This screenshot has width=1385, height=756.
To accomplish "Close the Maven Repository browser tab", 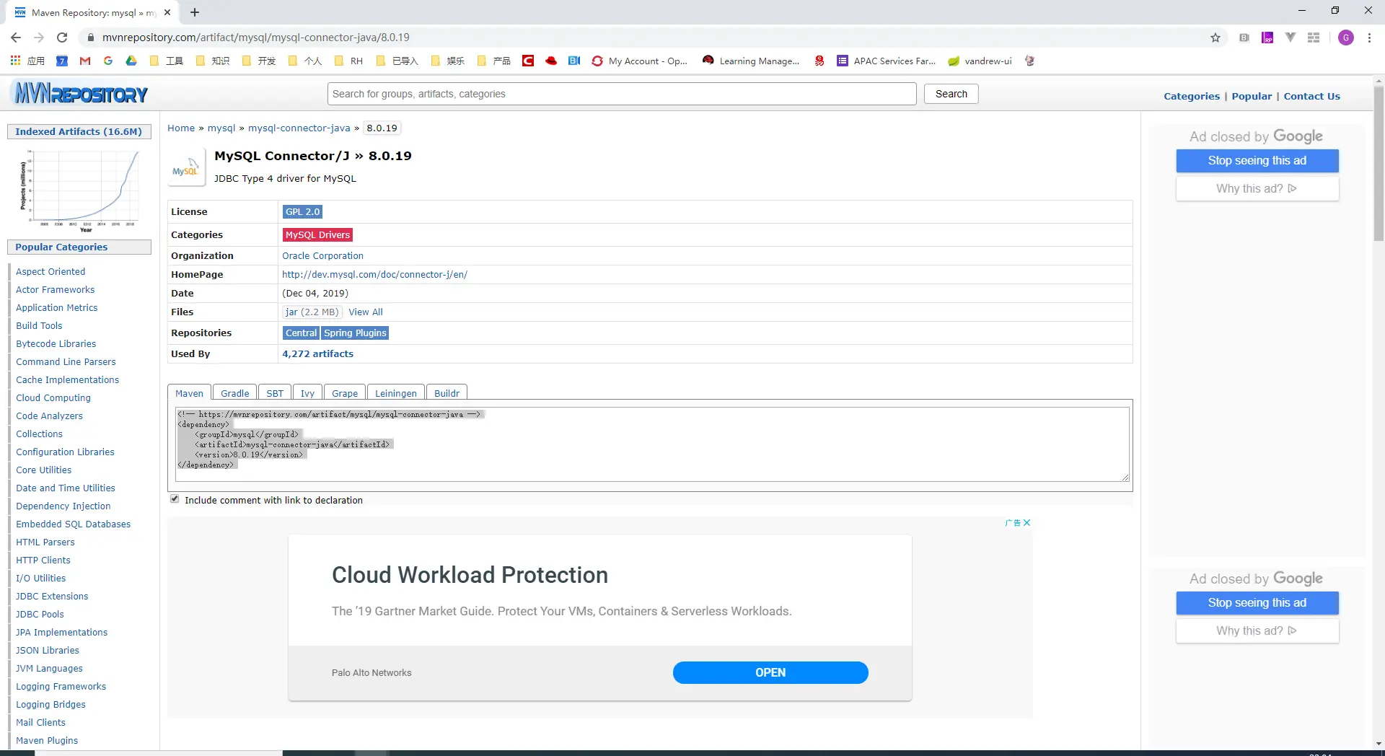I will 167,12.
